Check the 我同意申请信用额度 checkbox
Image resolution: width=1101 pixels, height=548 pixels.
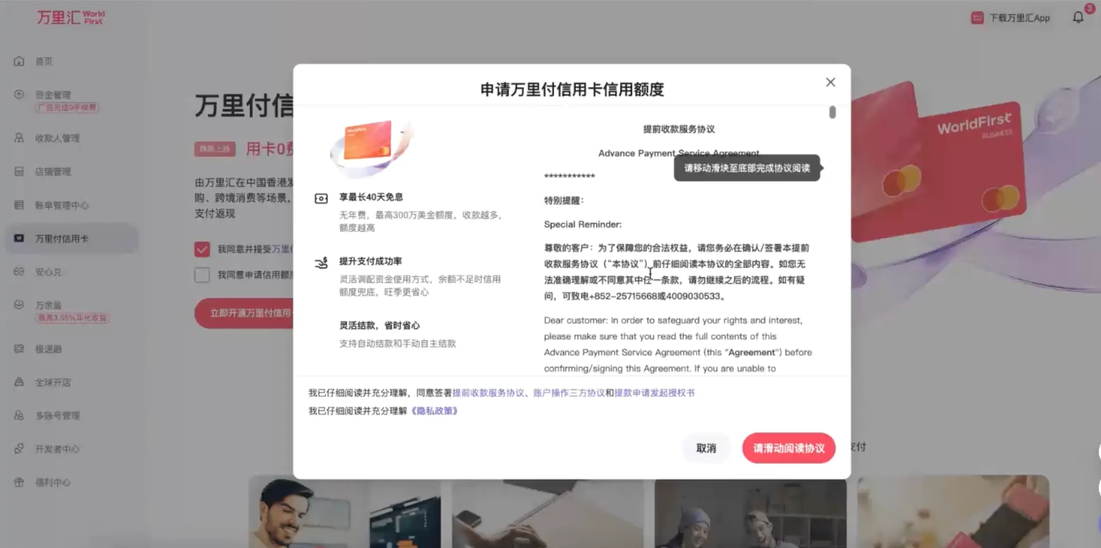coord(202,275)
